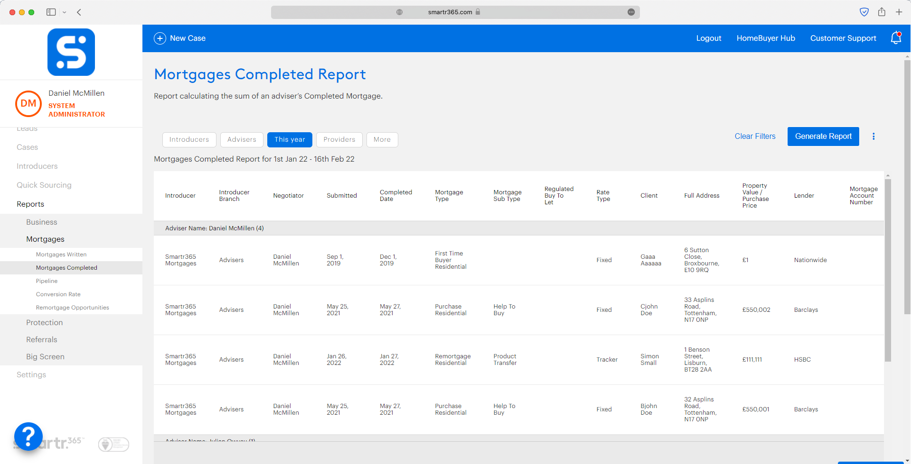This screenshot has height=464, width=911.
Task: Go back with the browser back arrow
Action: (x=79, y=12)
